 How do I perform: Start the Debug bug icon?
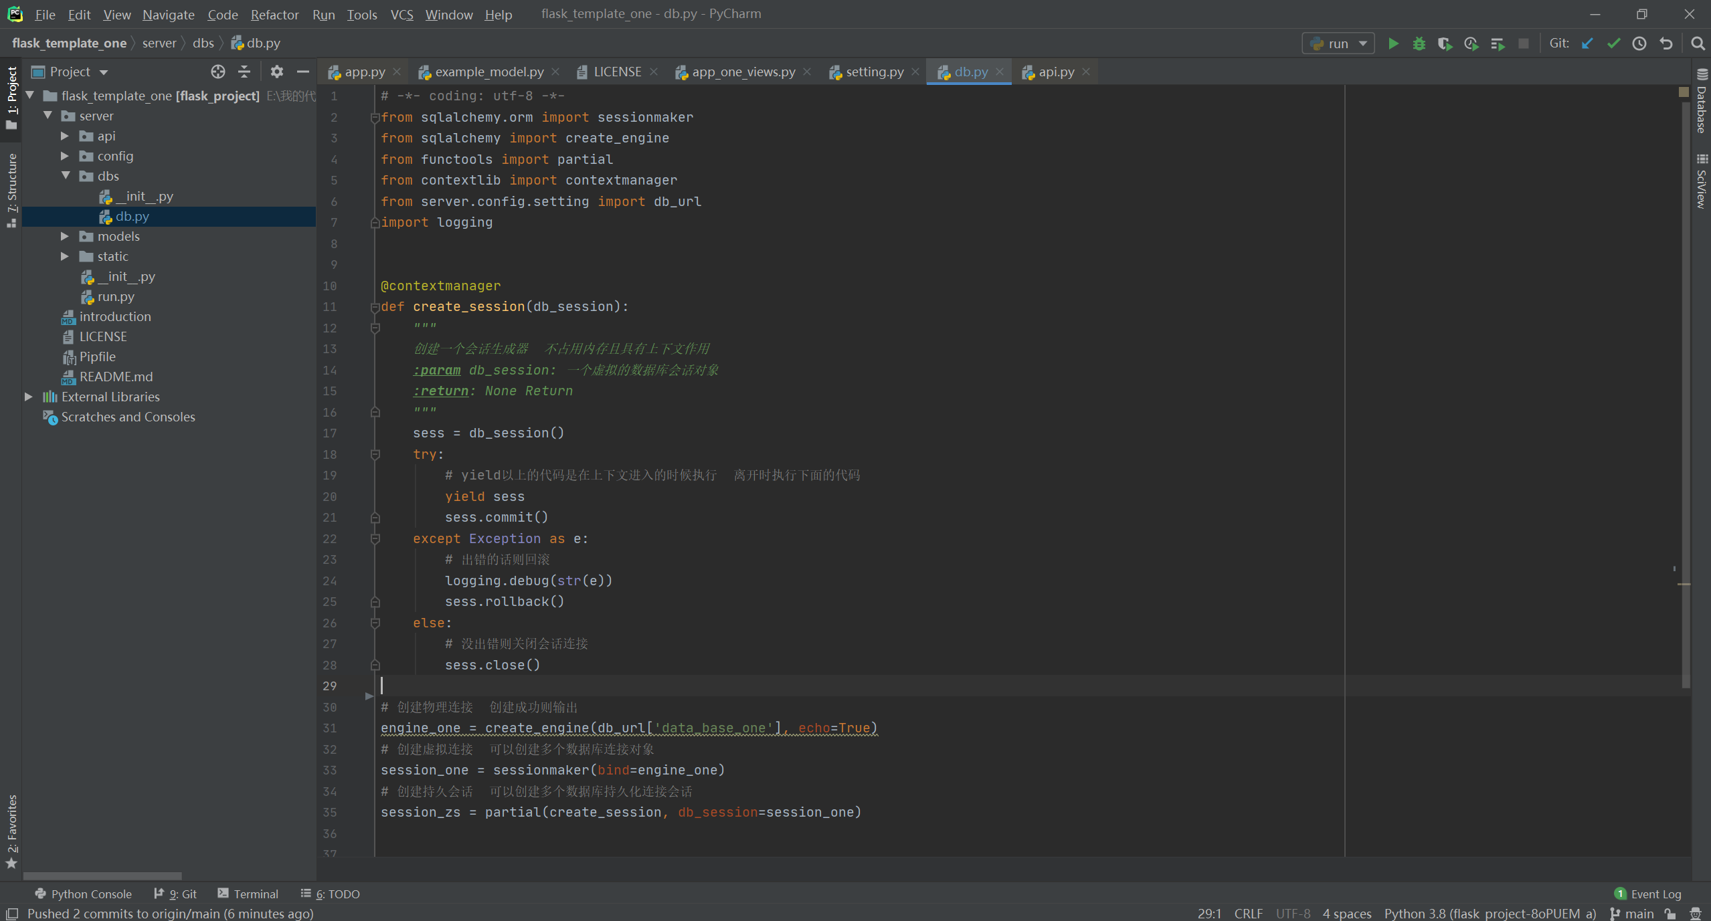1419,43
